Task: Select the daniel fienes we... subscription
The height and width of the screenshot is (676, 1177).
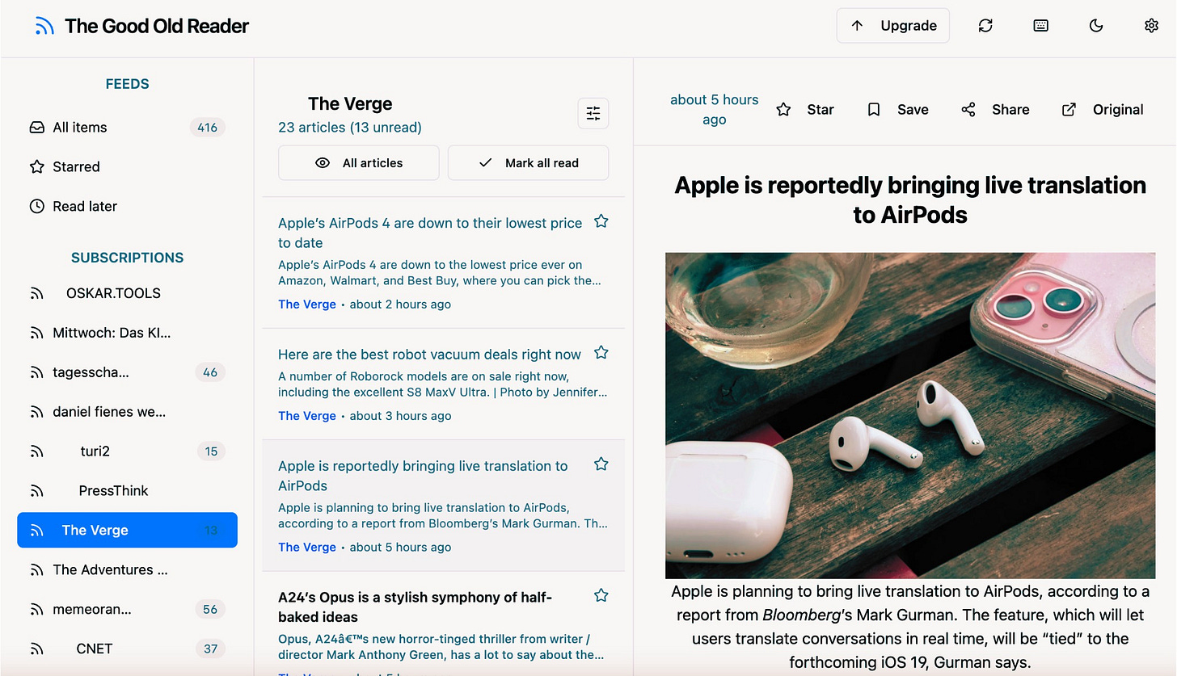Action: 127,412
